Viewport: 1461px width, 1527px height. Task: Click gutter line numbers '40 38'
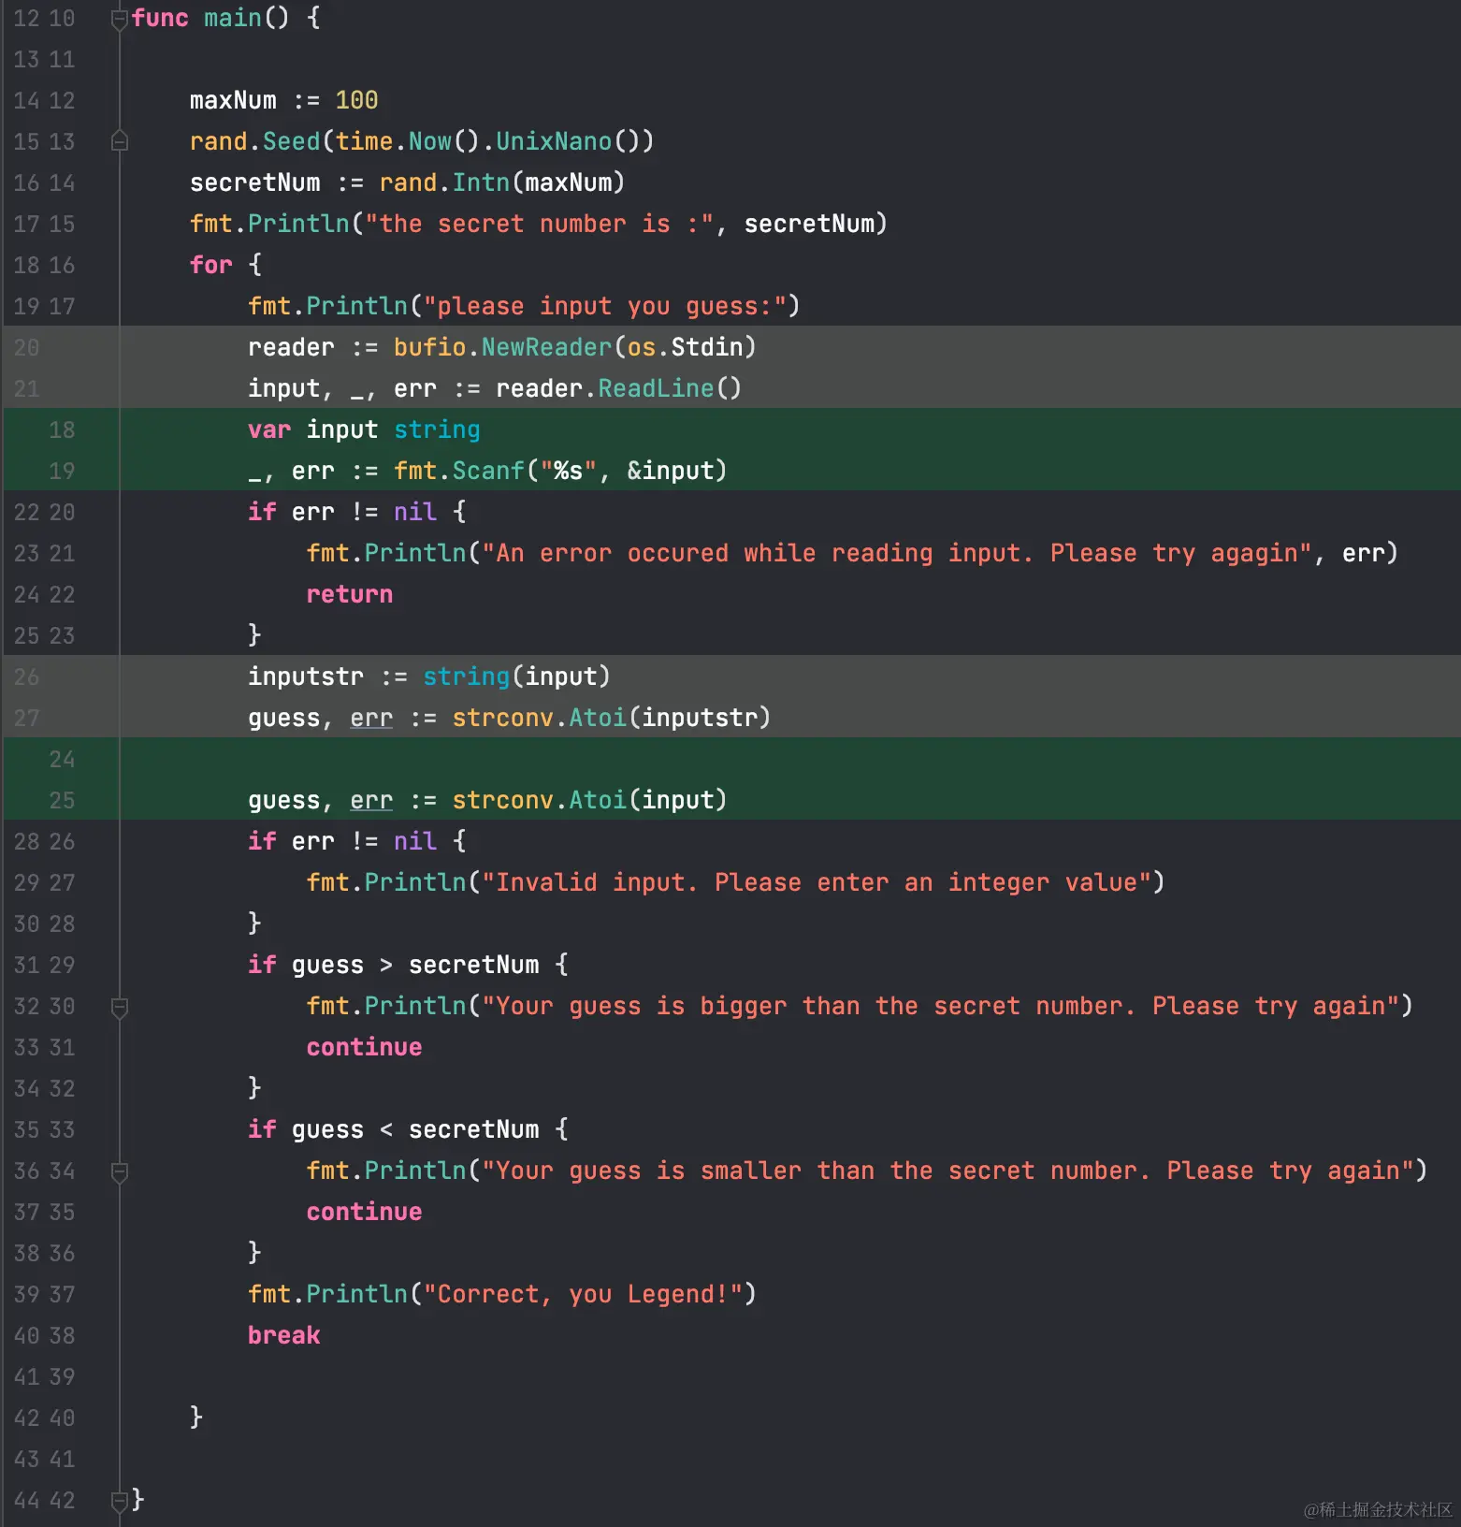point(44,1335)
